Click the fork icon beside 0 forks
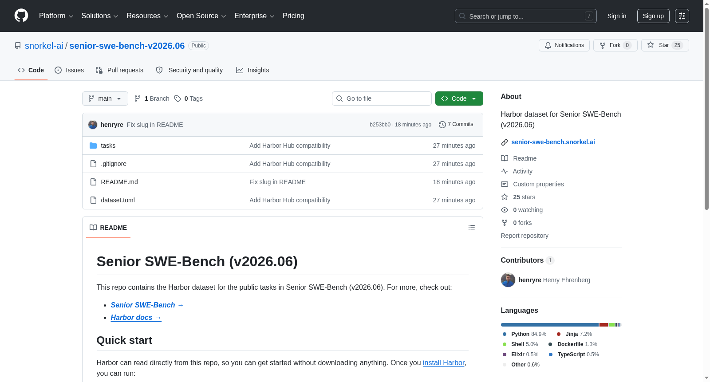710x382 pixels. pos(505,223)
